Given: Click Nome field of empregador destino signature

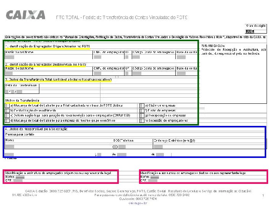Looking at the screenshot, I should [x=155, y=177].
